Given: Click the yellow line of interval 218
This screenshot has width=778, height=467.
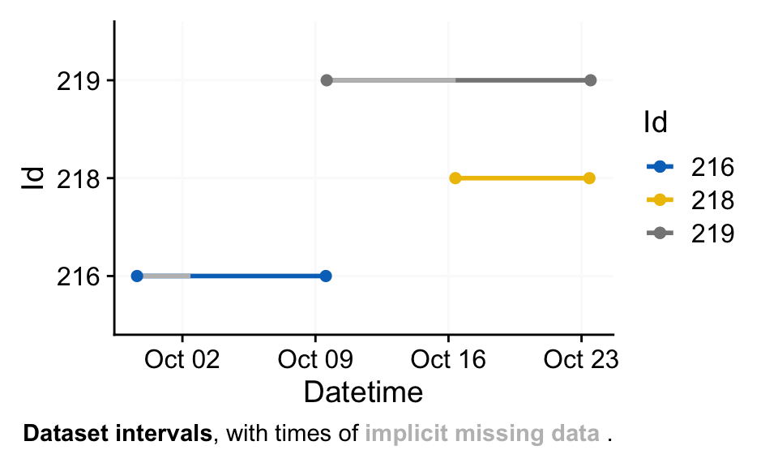Looking at the screenshot, I should (522, 178).
